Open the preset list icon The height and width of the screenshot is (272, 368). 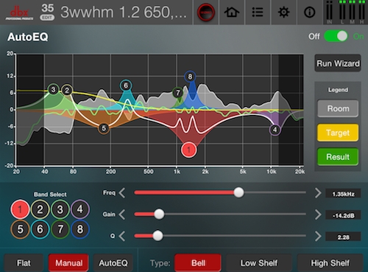[x=258, y=12]
